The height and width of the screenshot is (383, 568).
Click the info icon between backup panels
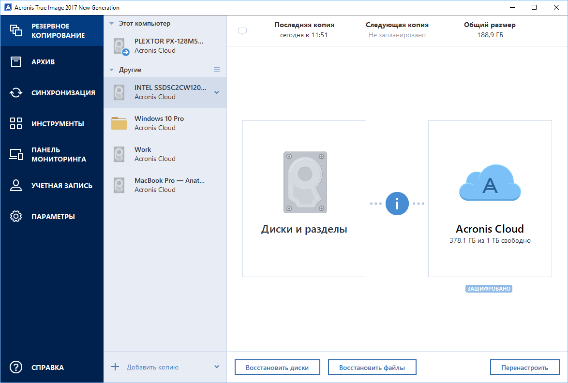pyautogui.click(x=397, y=204)
